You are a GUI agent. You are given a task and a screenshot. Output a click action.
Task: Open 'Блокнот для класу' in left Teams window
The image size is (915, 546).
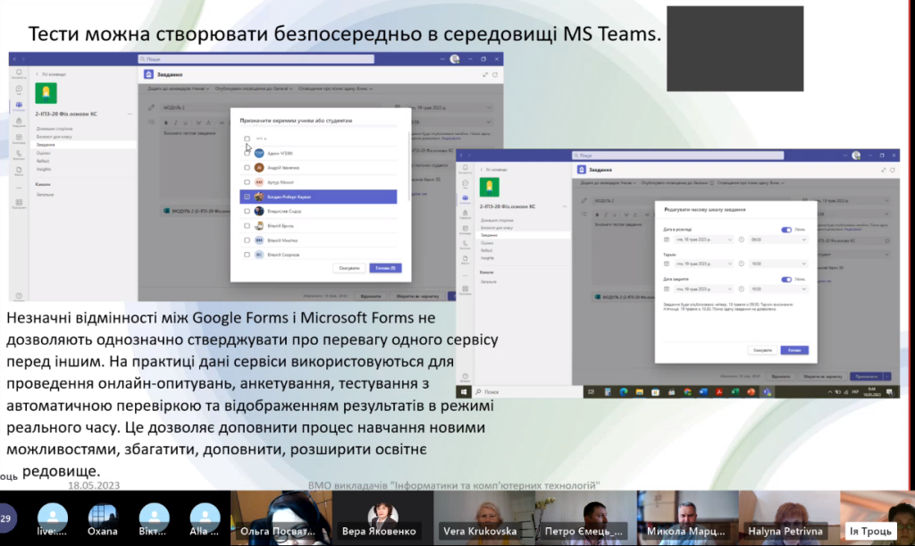pos(55,137)
